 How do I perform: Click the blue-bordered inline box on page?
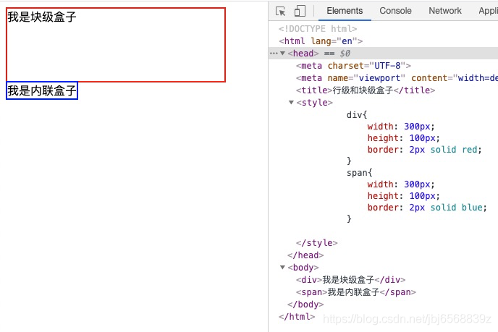click(42, 90)
